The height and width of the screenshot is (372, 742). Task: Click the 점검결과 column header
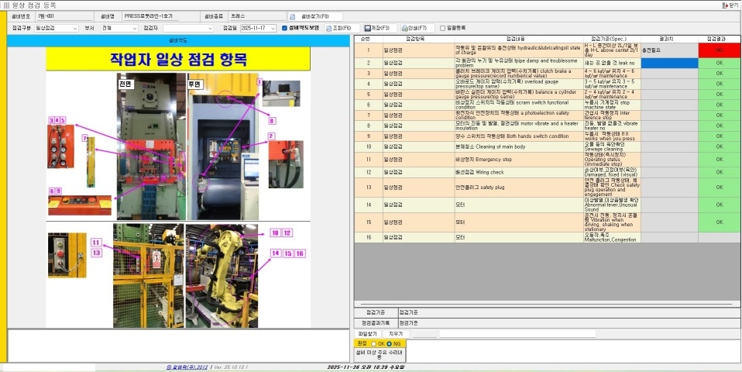coord(719,38)
